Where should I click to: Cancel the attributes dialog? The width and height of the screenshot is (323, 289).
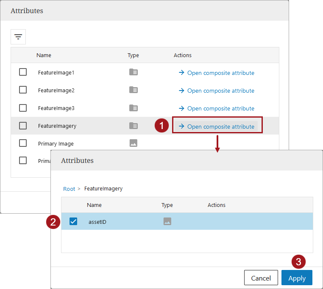point(261,278)
